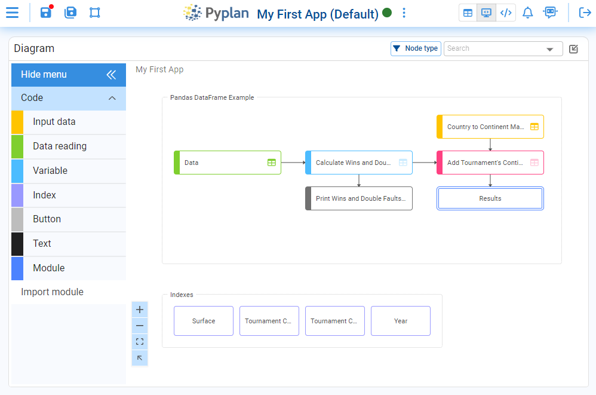
Task: Open the notifications bell
Action: click(527, 13)
